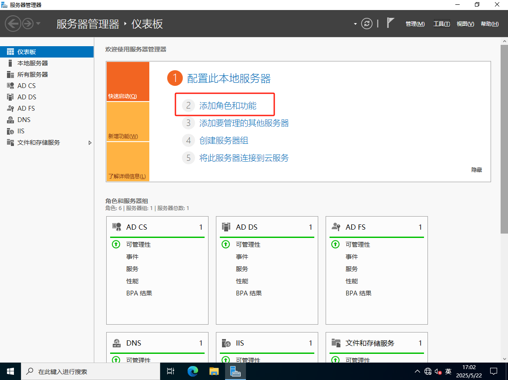Select the 快速启动(Q) tile

click(x=128, y=81)
